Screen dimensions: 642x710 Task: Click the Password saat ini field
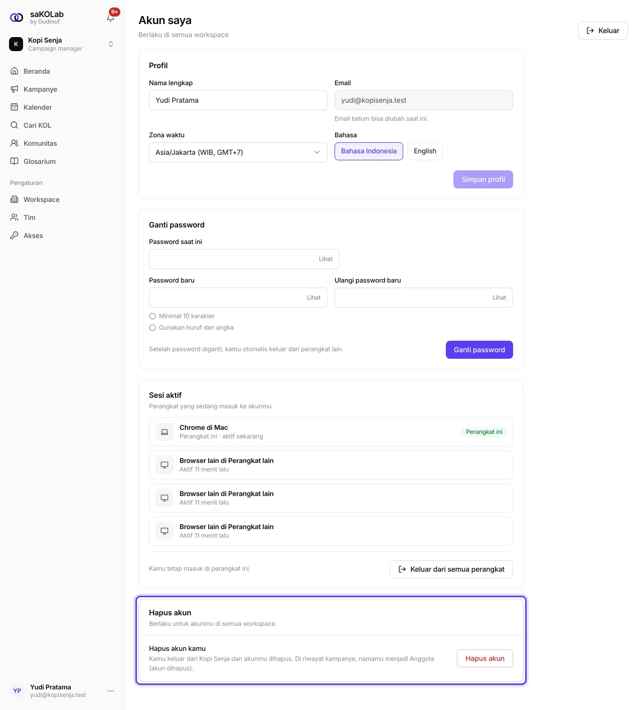point(244,259)
